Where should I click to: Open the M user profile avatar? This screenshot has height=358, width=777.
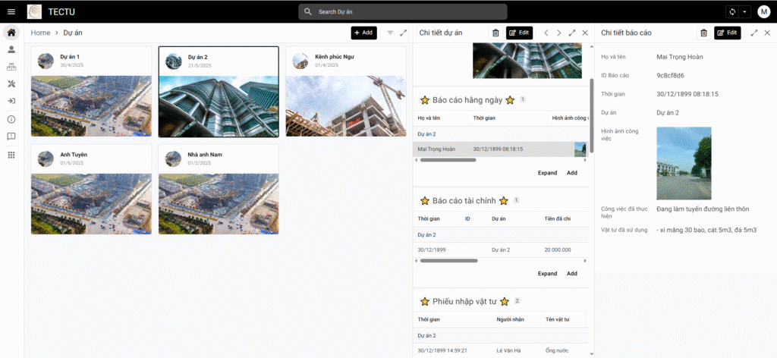click(763, 12)
